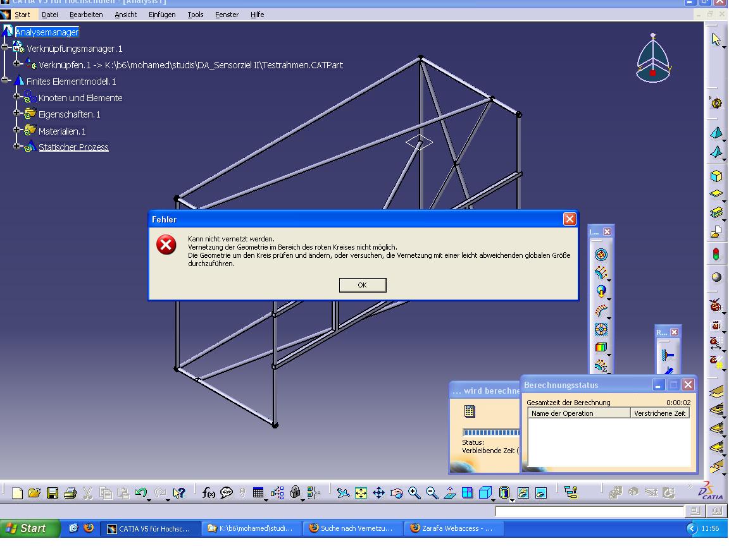Expand the Verknüpfen.1 tree node
Viewport: 729px width, 546px height.
[16, 63]
